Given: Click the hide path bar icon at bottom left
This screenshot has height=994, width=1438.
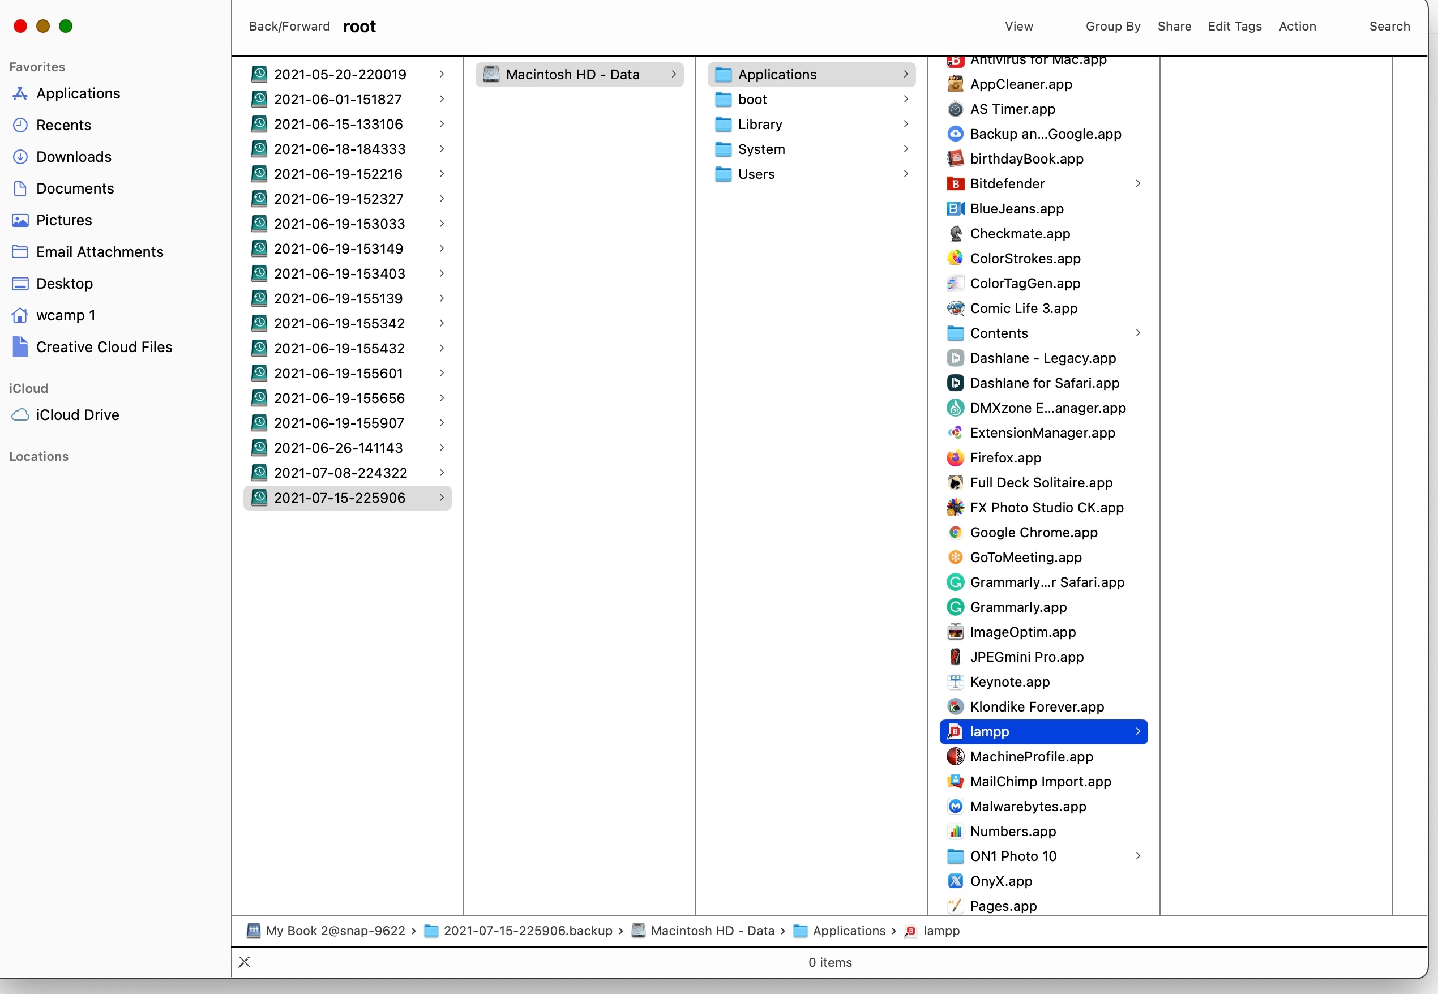Looking at the screenshot, I should coord(244,962).
